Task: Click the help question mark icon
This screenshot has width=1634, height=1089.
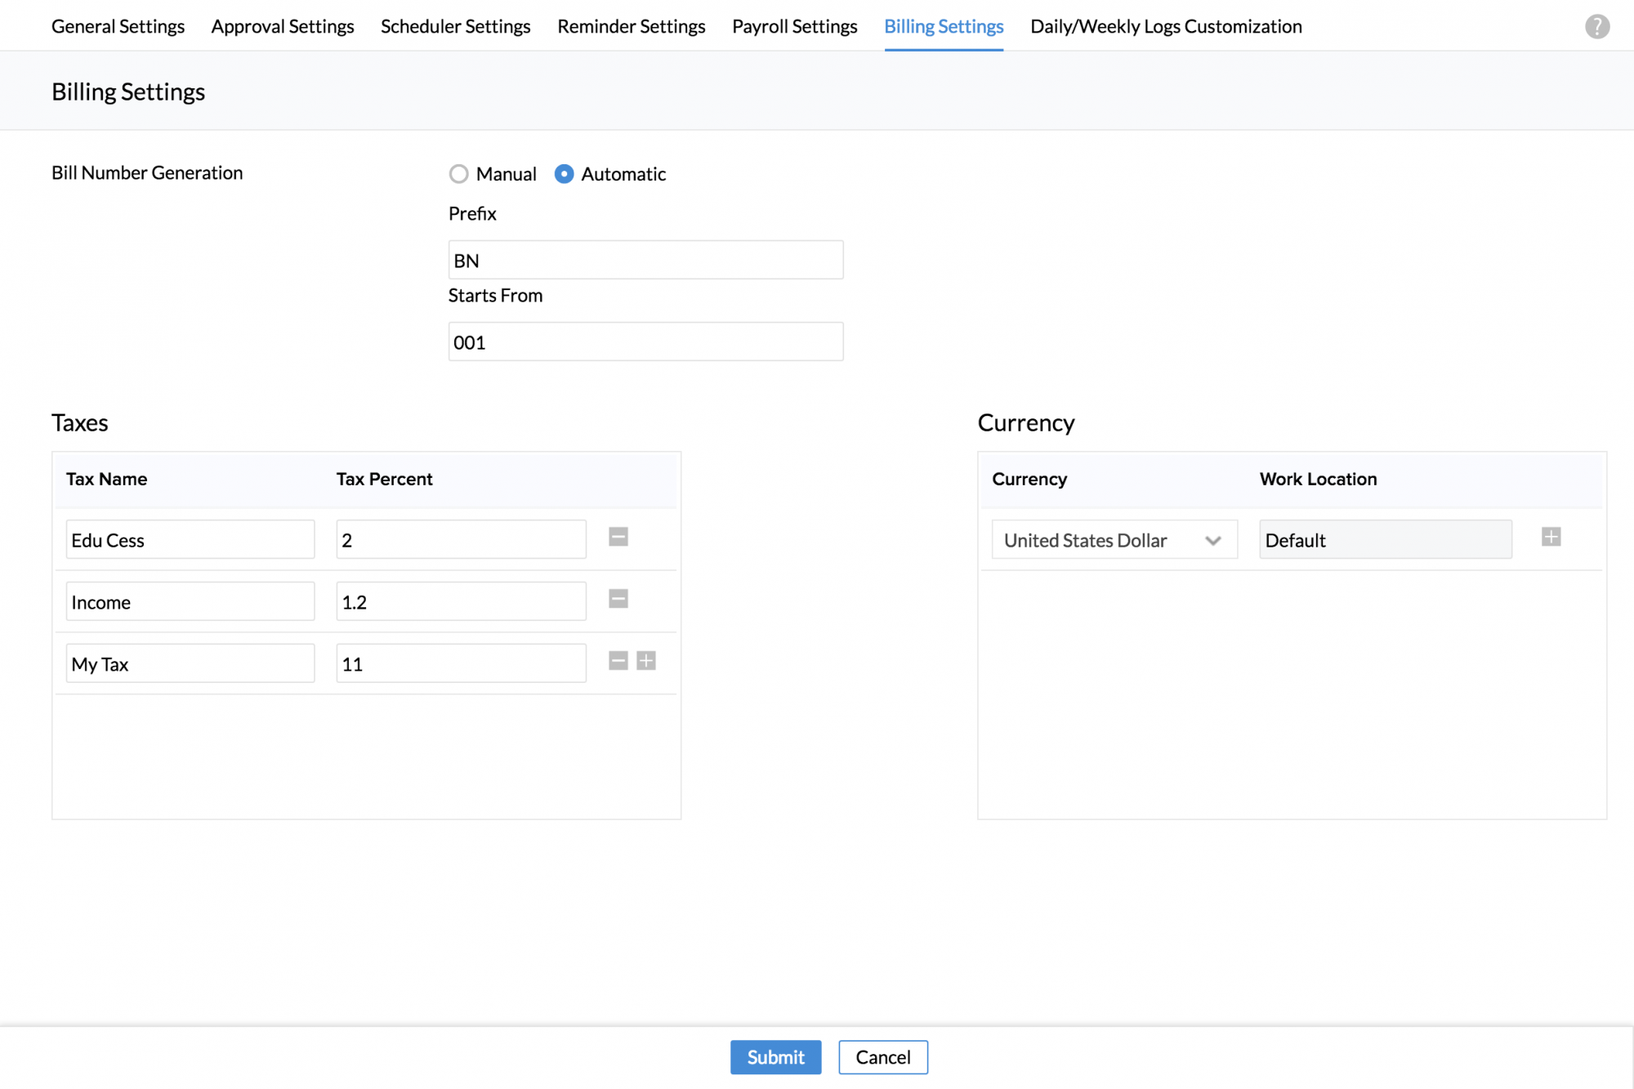Action: 1596,27
